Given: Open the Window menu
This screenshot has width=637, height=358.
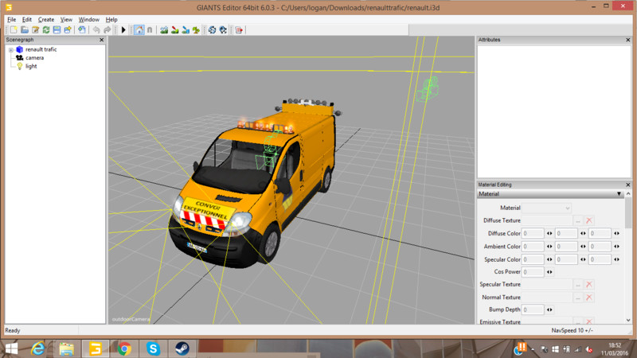Looking at the screenshot, I should pos(88,19).
